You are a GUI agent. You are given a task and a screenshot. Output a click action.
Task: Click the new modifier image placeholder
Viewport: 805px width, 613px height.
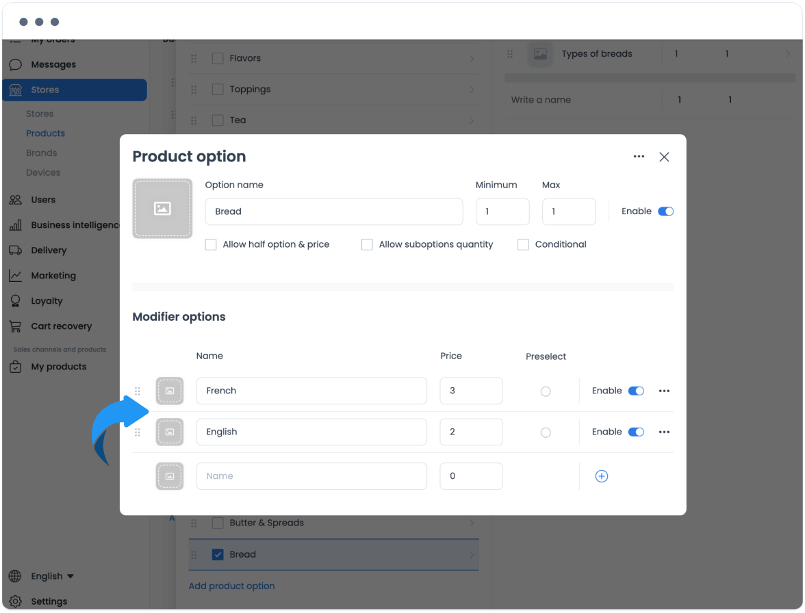pos(170,476)
